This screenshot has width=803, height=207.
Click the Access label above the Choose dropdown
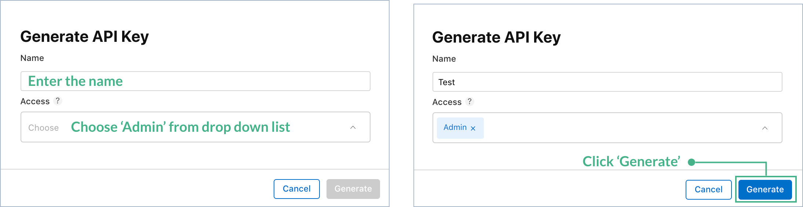[35, 101]
